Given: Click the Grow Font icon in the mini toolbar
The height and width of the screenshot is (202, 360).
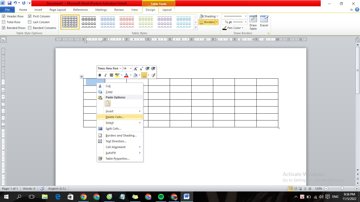Looking at the screenshot, I should (135, 68).
